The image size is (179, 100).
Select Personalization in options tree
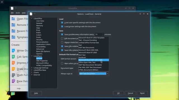point(42,42)
